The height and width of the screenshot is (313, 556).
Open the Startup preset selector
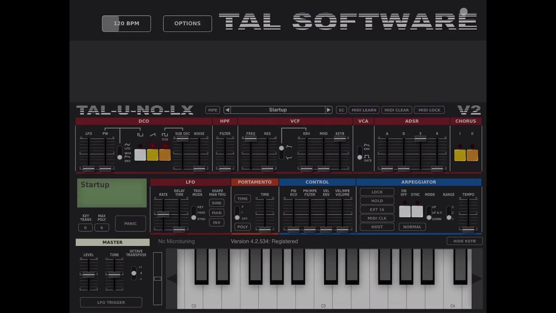click(278, 110)
